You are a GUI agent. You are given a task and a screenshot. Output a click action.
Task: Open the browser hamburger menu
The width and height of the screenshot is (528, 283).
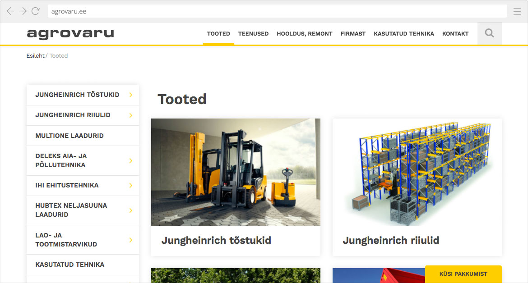pos(517,12)
